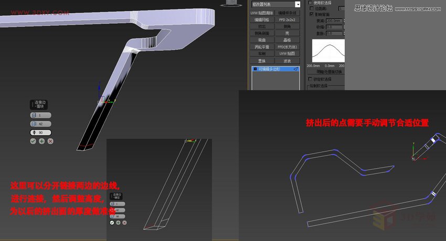Click pinch icon beside value 42 in larger caddy
This screenshot has height=241, width=446.
pyautogui.click(x=34, y=124)
